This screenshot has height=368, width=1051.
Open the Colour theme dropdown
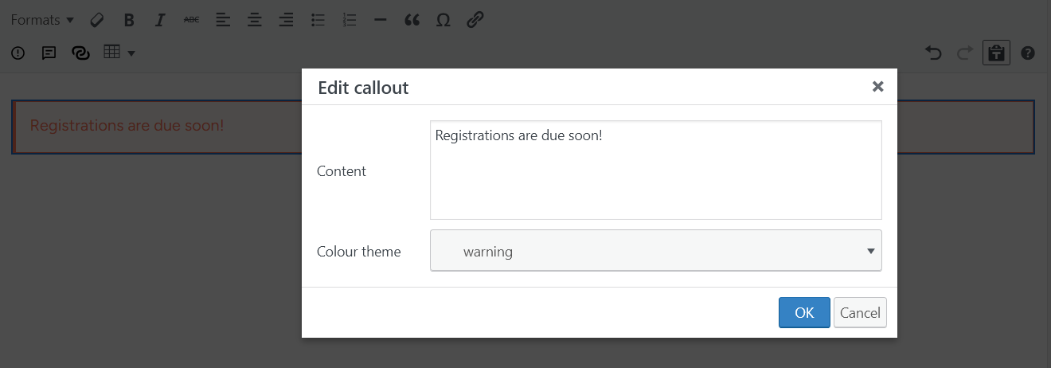pyautogui.click(x=655, y=251)
